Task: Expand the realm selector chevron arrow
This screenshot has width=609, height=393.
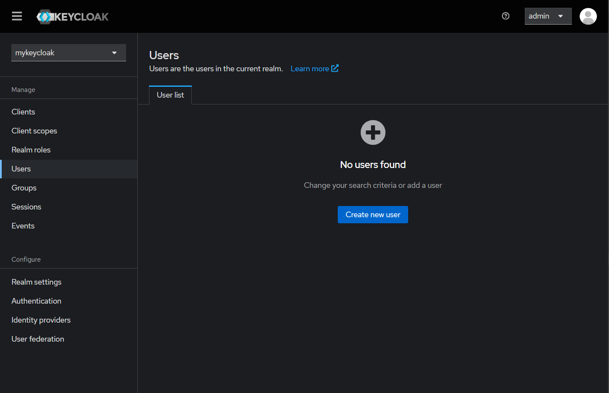Action: tap(114, 52)
